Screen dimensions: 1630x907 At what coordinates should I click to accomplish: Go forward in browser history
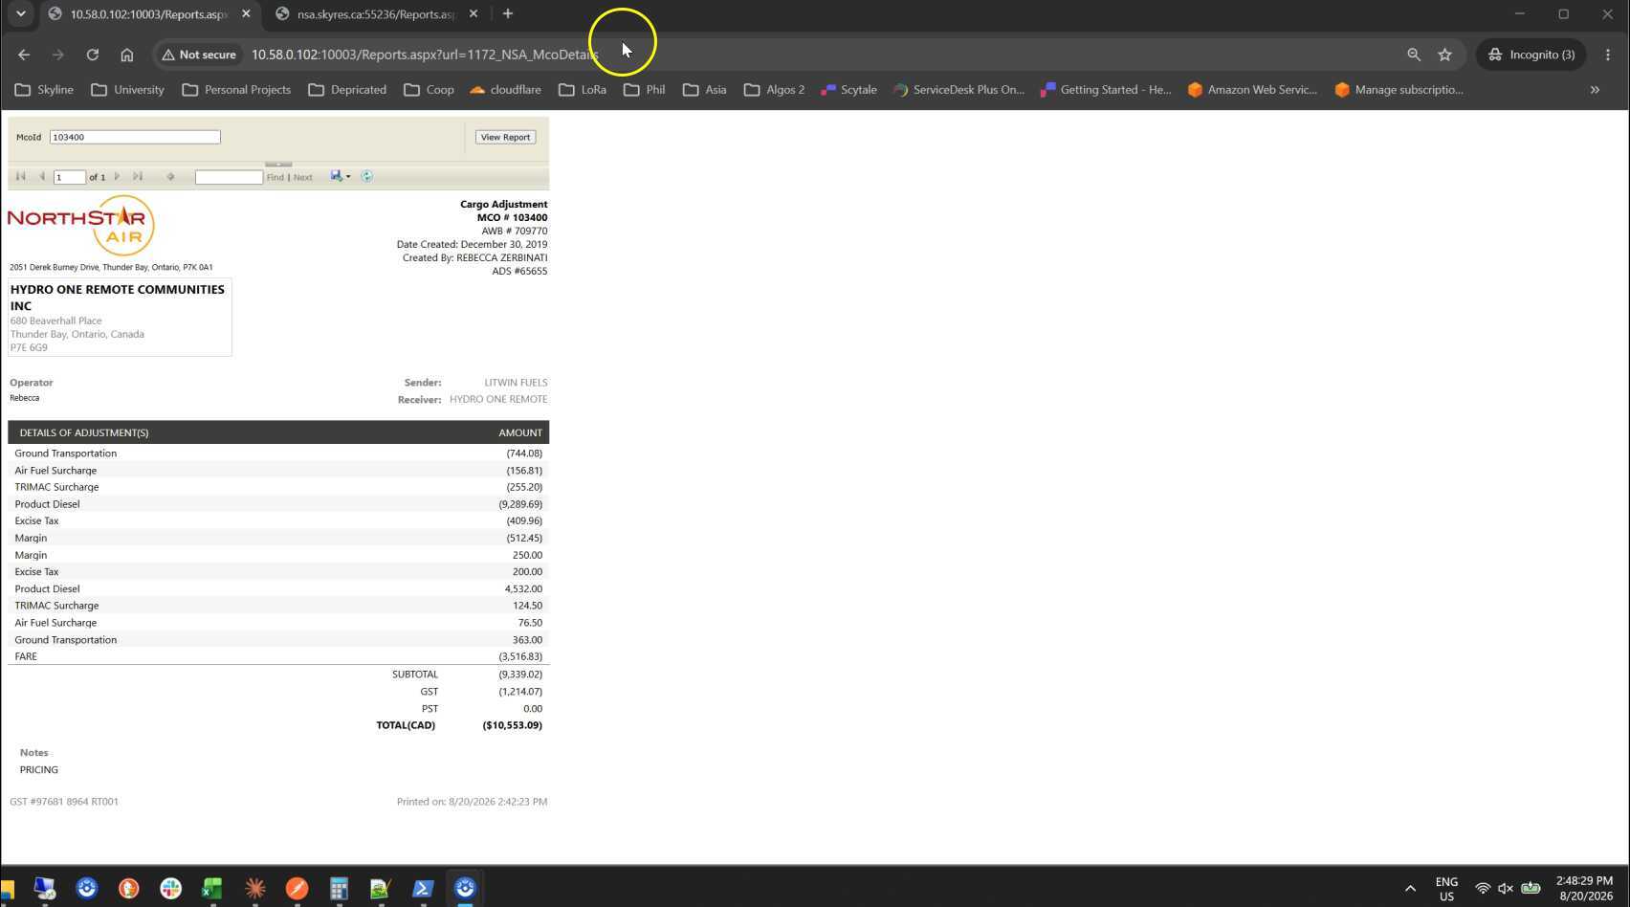coord(58,55)
